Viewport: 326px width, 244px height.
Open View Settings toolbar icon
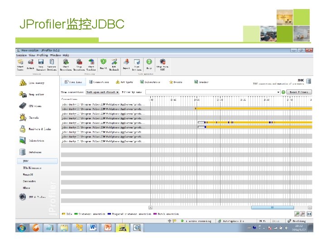point(137,65)
